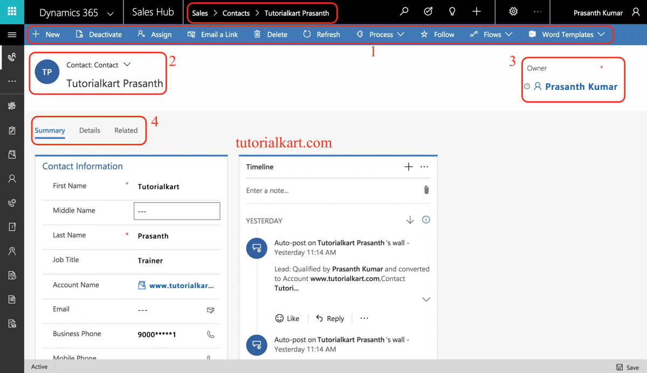Click the Timeline info icon
Image resolution: width=647 pixels, height=373 pixels.
click(x=426, y=220)
